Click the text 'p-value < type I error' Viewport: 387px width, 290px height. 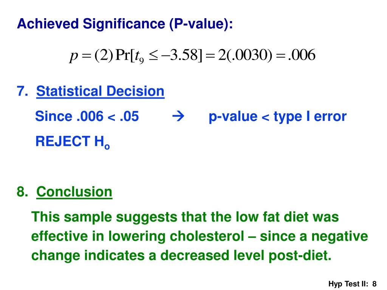point(277,117)
